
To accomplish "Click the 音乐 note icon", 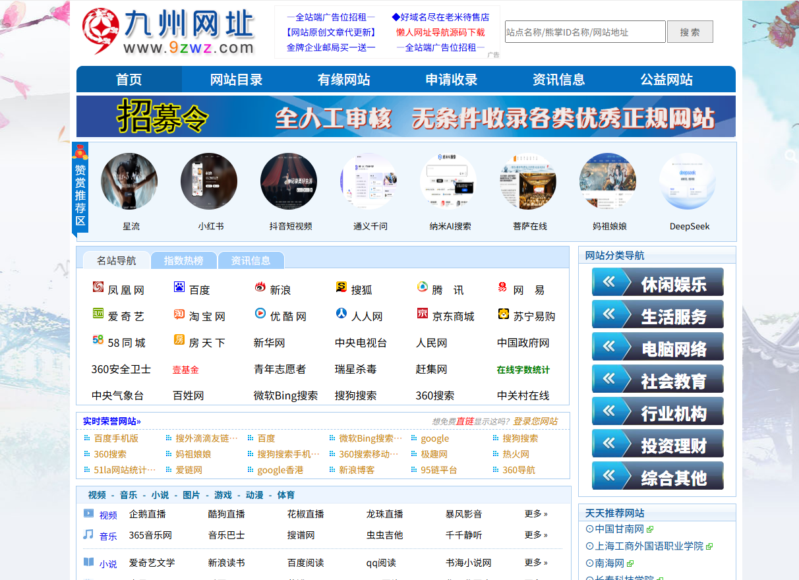I will (88, 535).
